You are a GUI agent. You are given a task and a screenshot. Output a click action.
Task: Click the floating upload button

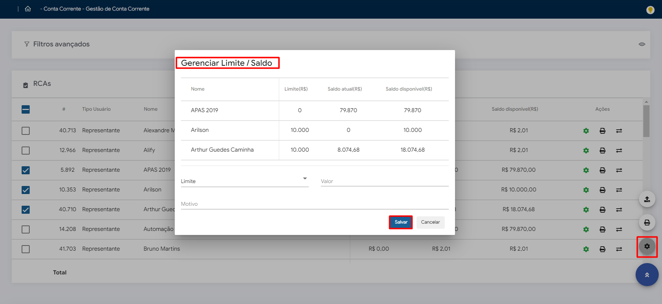coord(647,199)
